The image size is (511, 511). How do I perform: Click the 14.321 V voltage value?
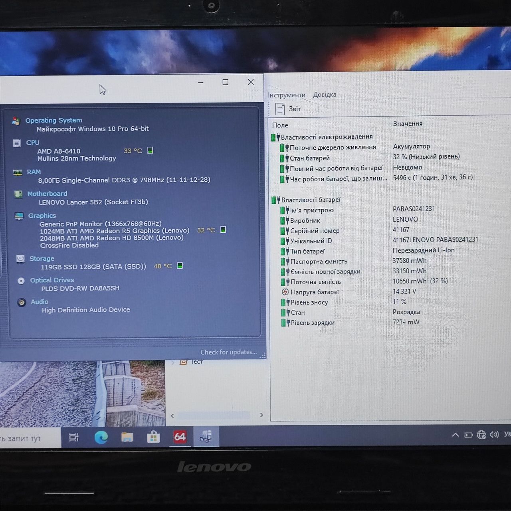[x=404, y=291]
